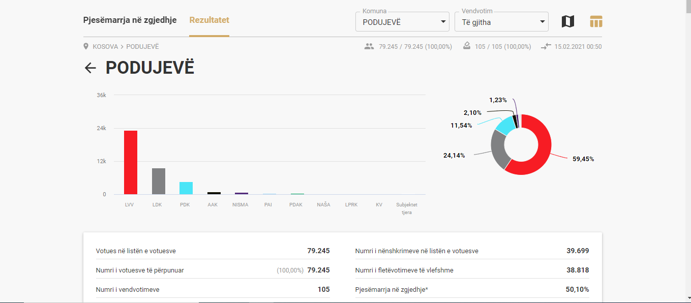The height and width of the screenshot is (303, 691).
Task: Switch to the table view icon
Action: coord(596,21)
